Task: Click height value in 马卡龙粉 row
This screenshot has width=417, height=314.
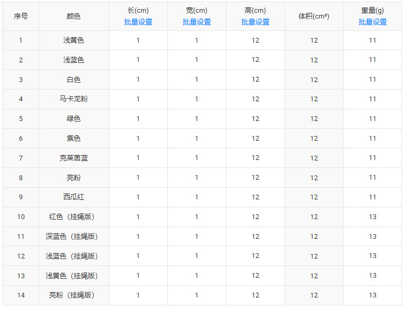Action: pyautogui.click(x=255, y=99)
